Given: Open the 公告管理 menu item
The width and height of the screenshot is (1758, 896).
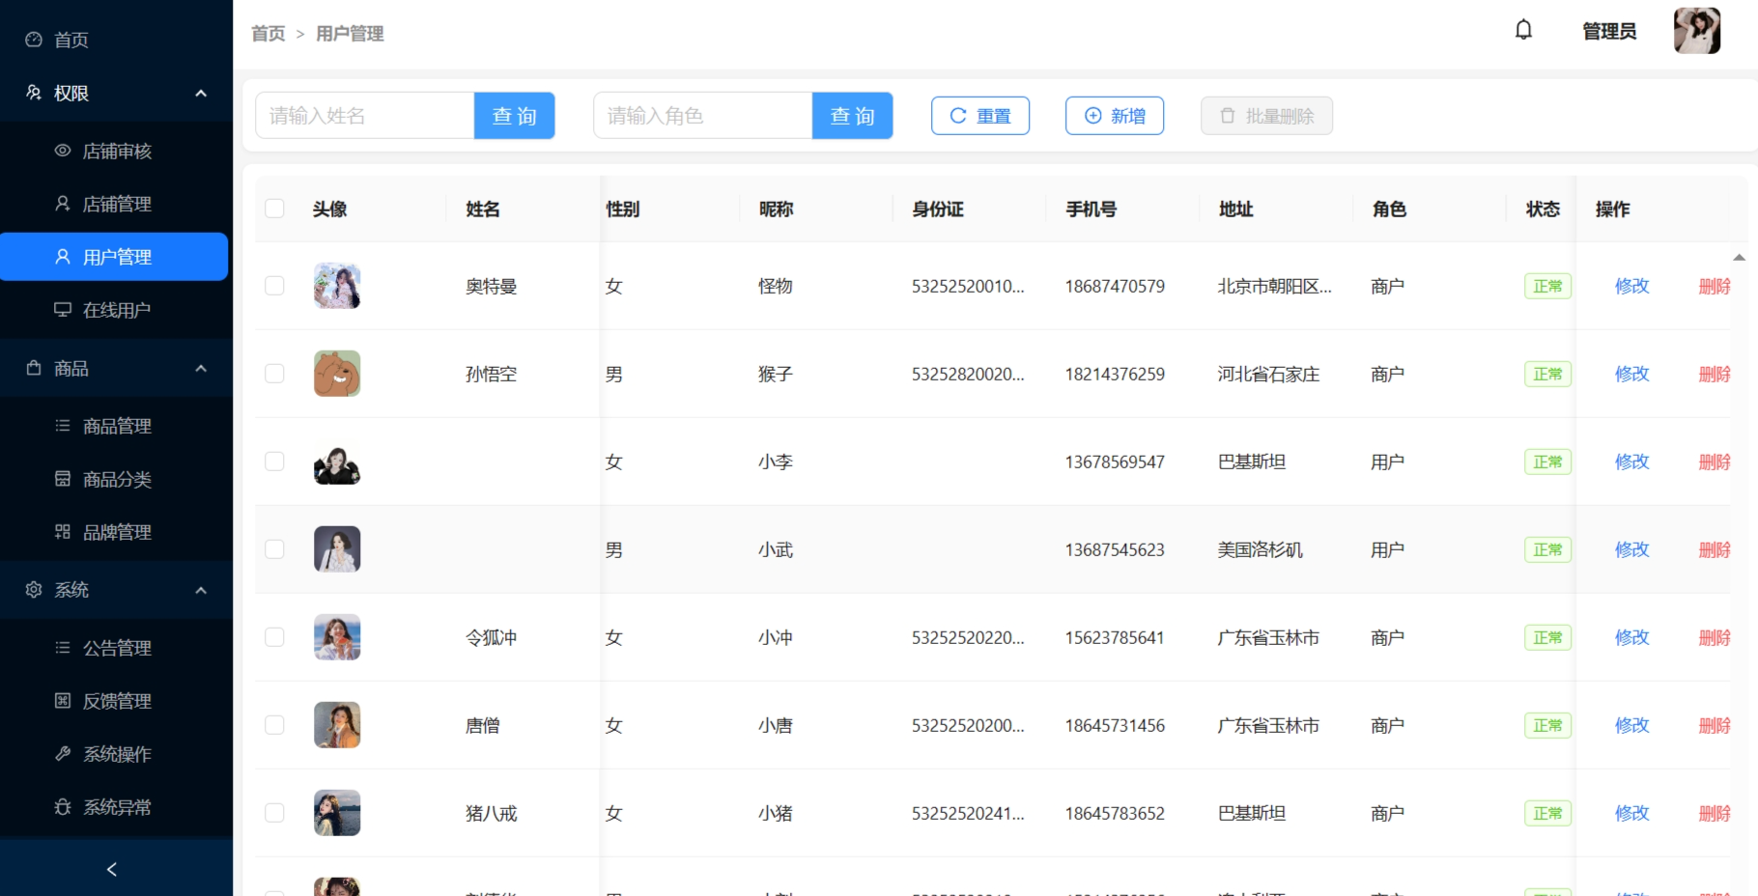Looking at the screenshot, I should (x=116, y=648).
